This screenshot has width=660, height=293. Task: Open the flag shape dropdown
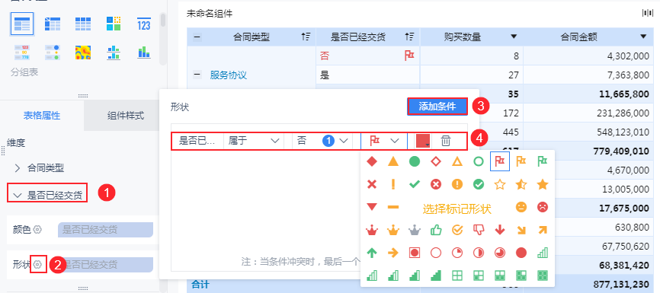click(384, 141)
